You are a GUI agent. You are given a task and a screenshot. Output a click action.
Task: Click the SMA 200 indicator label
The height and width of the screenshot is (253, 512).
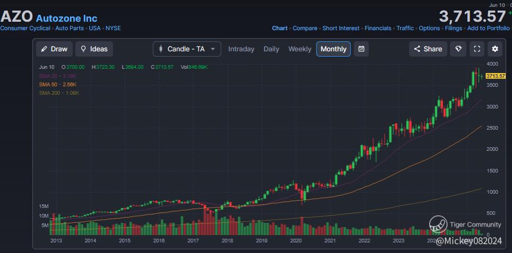point(59,93)
